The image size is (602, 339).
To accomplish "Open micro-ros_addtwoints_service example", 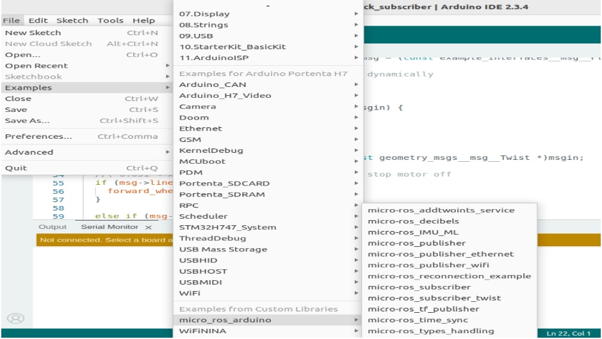I will tap(449, 210).
